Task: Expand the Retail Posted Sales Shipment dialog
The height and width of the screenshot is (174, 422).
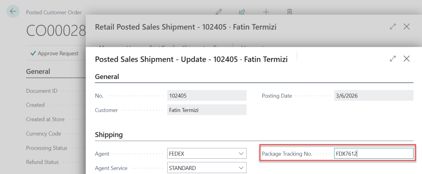Action: tap(393, 27)
